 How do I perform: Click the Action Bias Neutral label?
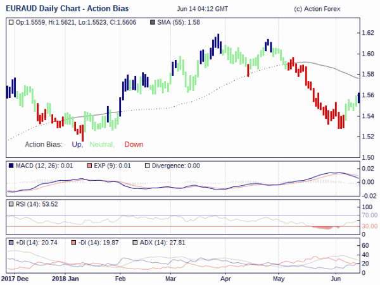[x=102, y=144]
